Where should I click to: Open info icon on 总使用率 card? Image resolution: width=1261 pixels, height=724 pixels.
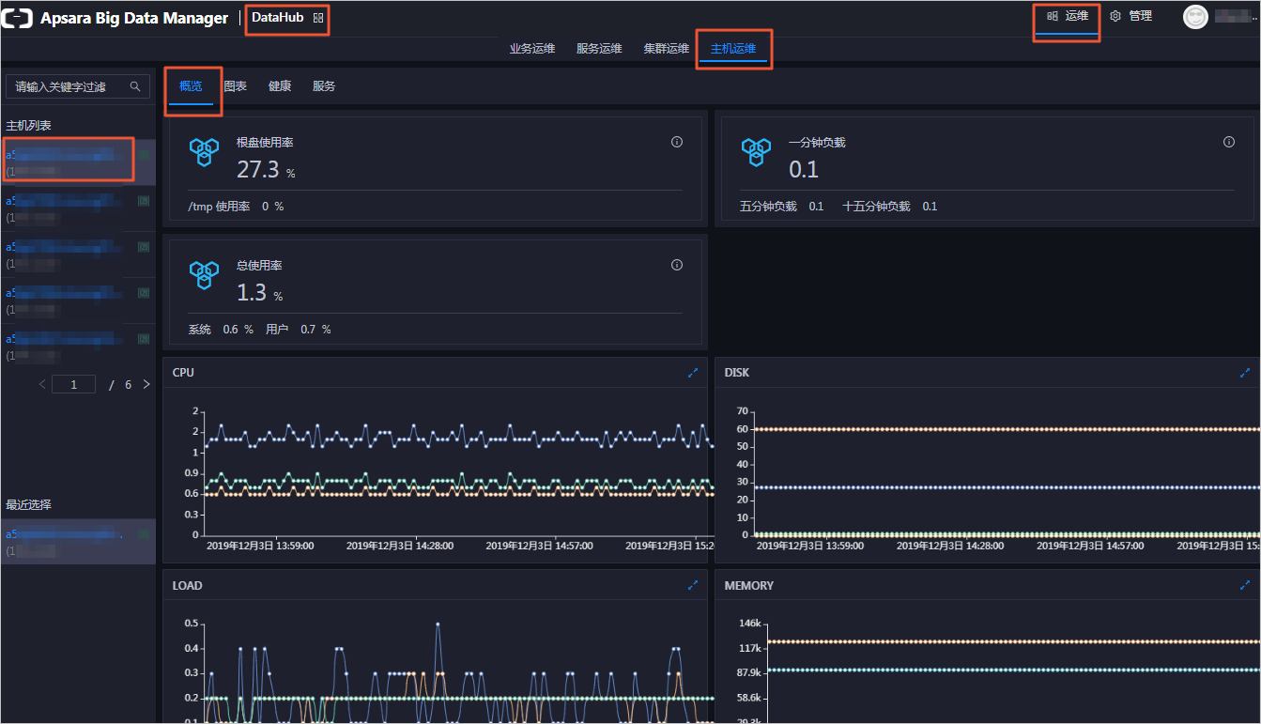pyautogui.click(x=676, y=265)
